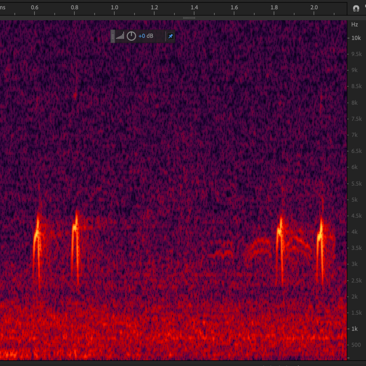Image resolution: width=366 pixels, height=366 pixels.
Task: Pin the volume HUD with the pushpin icon
Action: (170, 36)
